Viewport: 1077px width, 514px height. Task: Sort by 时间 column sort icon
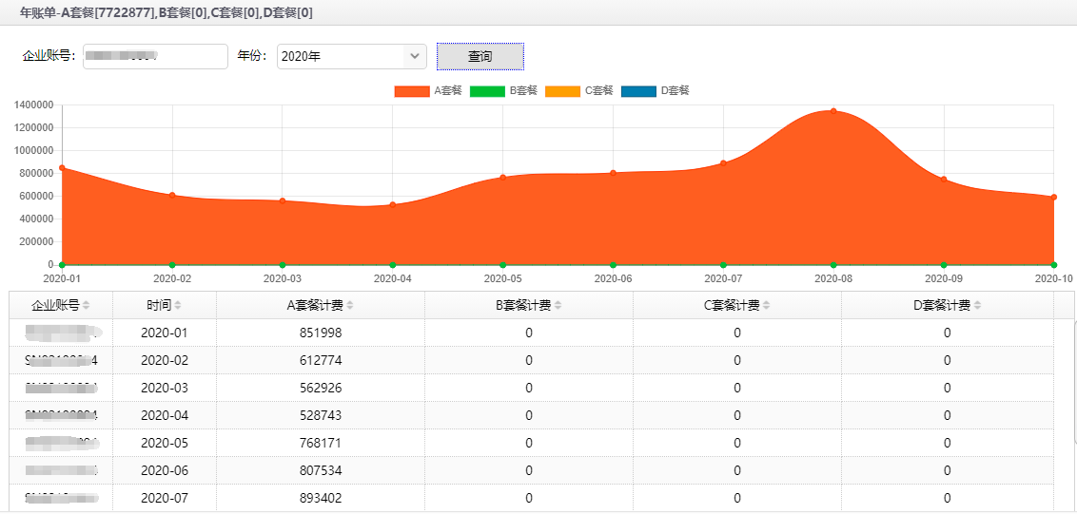tap(178, 305)
